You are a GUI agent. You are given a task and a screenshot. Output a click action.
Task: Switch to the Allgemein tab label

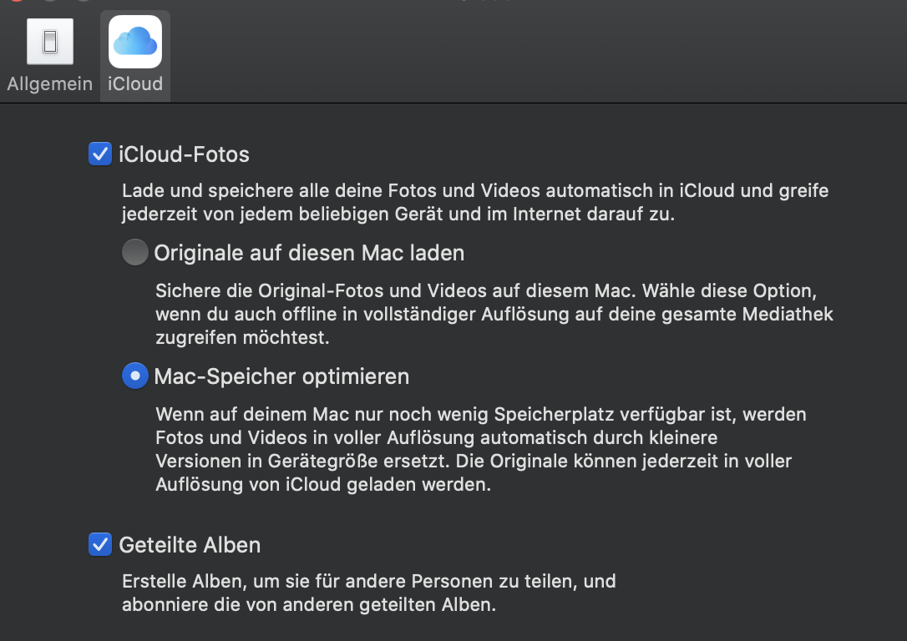click(x=50, y=84)
